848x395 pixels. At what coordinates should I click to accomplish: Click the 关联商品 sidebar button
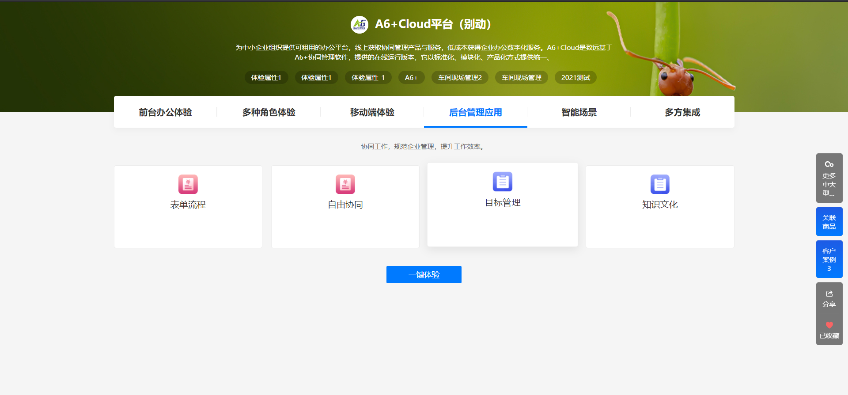coord(829,222)
